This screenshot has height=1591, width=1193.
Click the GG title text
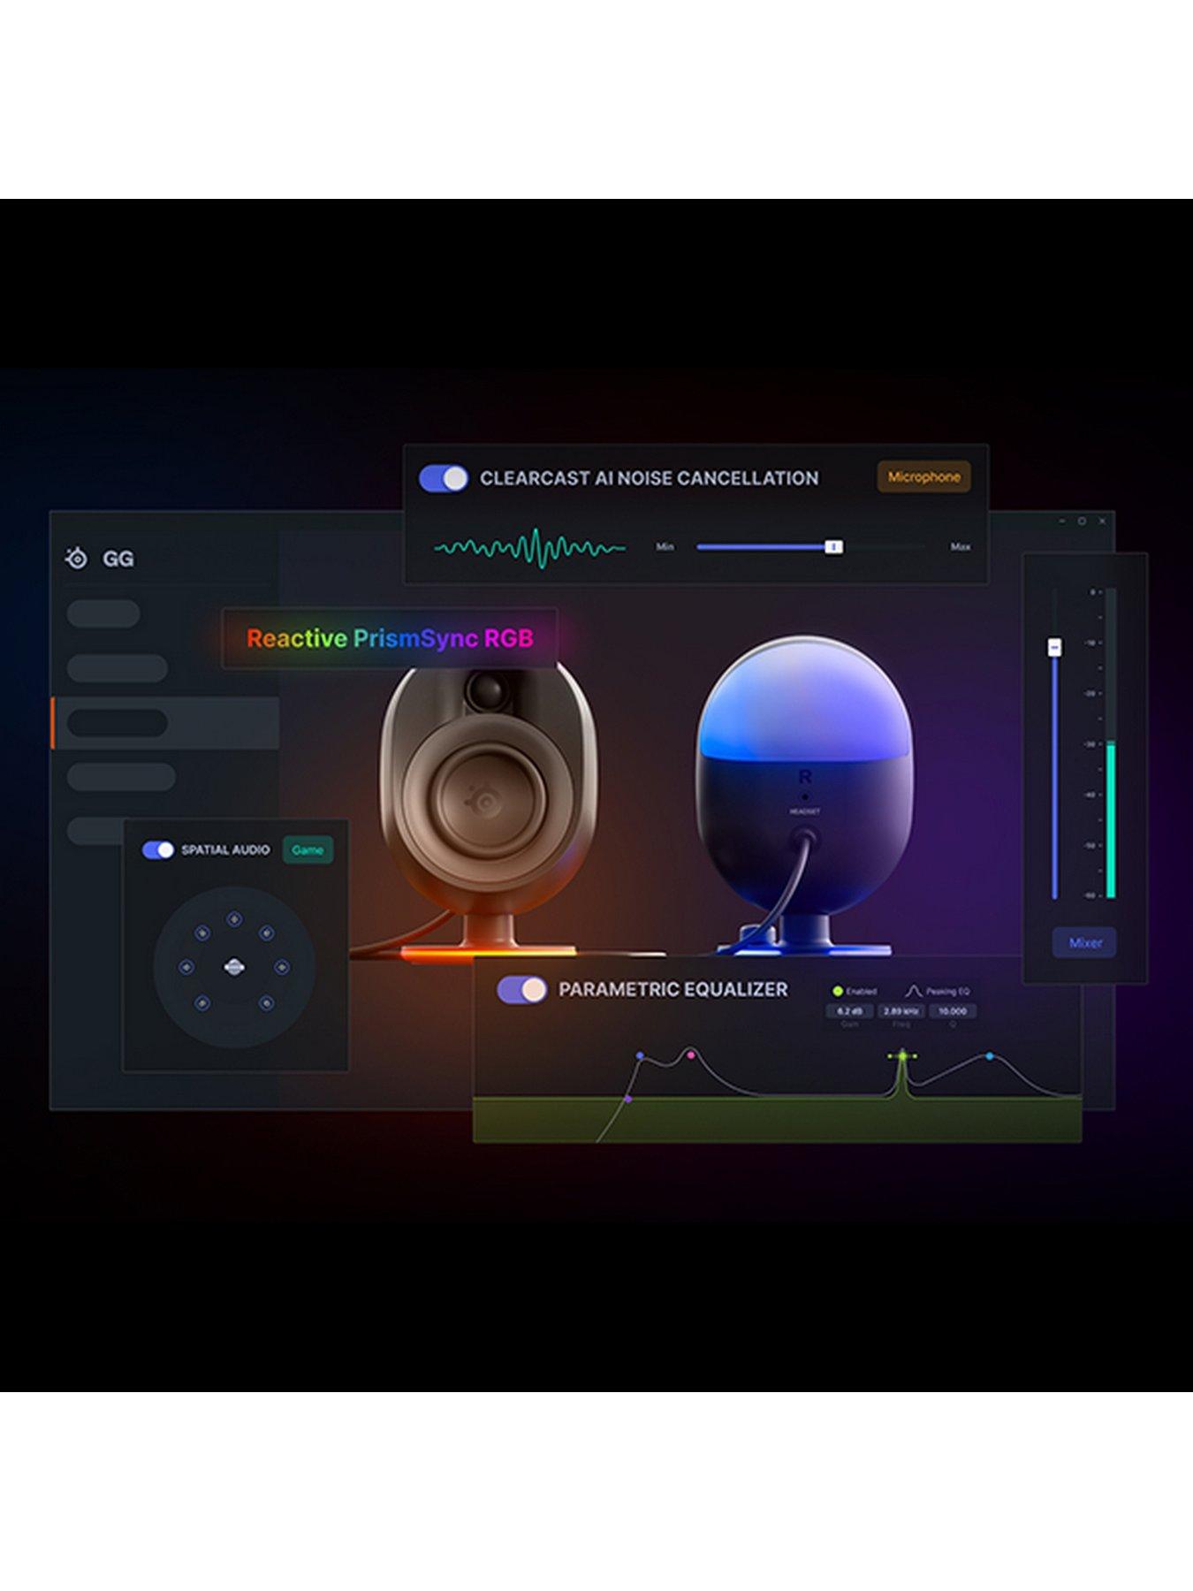click(x=118, y=559)
